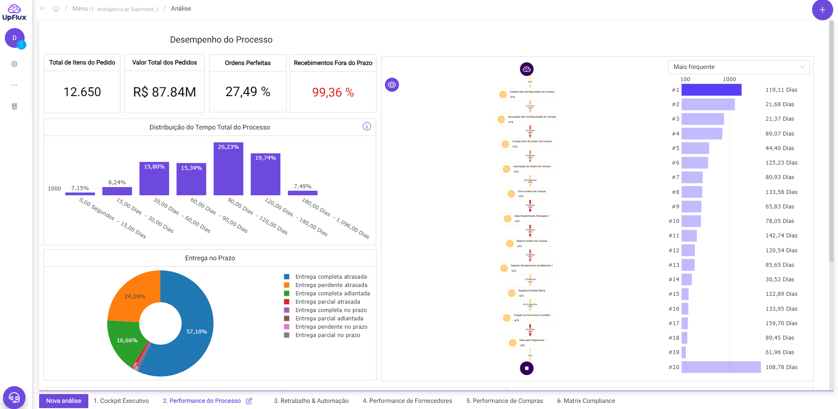This screenshot has height=409, width=838.
Task: Open user avatar D menu
Action: (x=15, y=38)
